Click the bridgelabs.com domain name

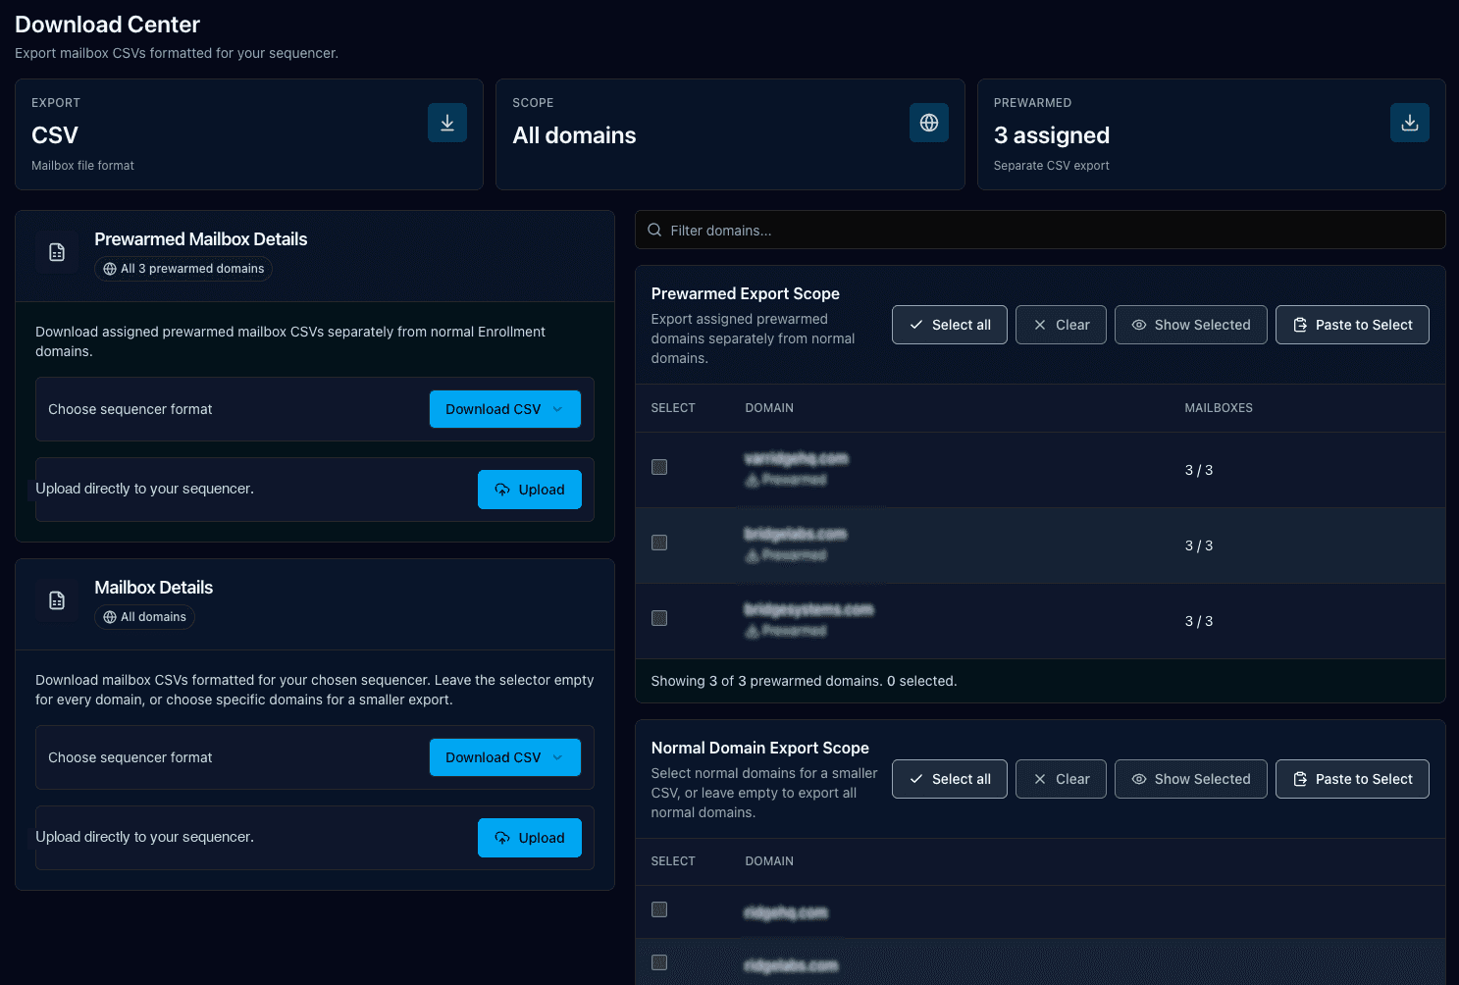point(795,534)
